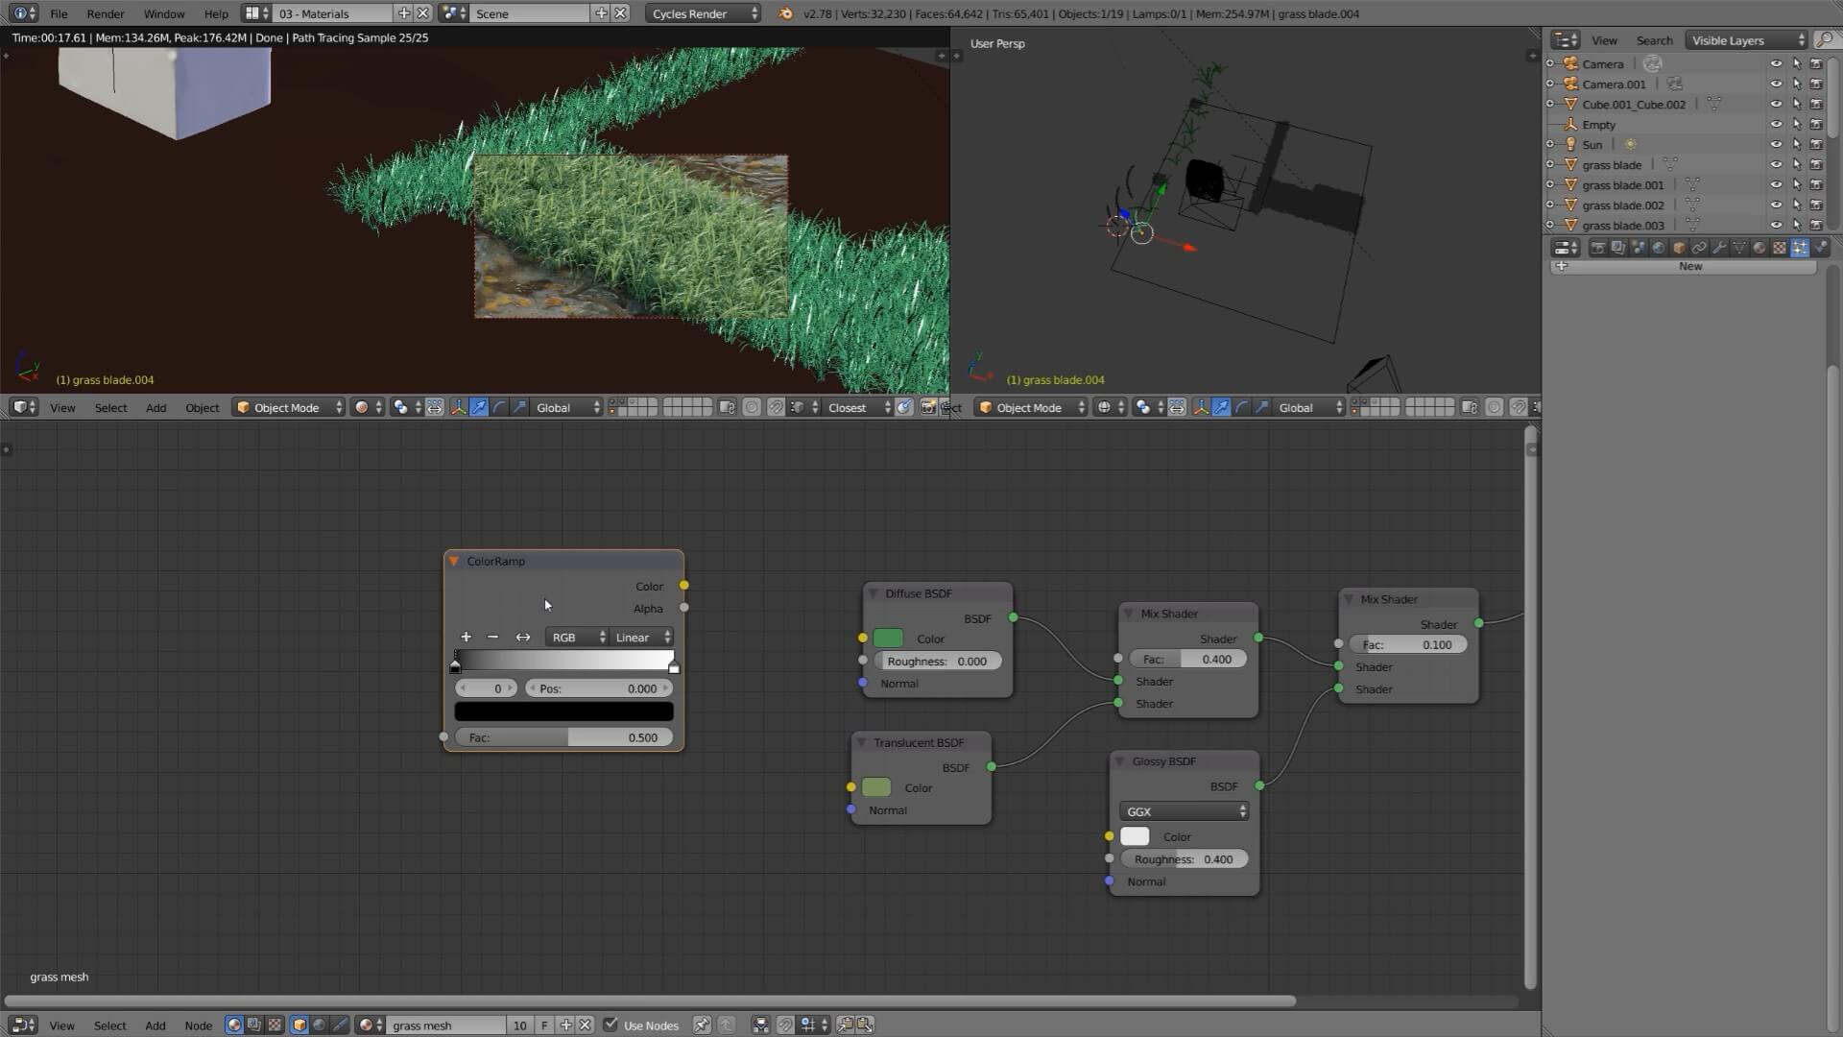
Task: Open the Constraints chain-link tab
Action: click(x=1698, y=248)
